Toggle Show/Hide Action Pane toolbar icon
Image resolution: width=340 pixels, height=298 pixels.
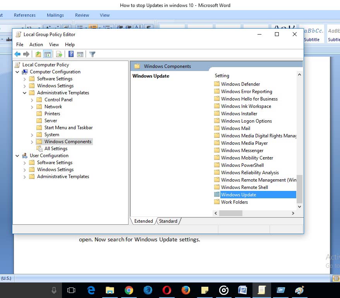(x=80, y=54)
